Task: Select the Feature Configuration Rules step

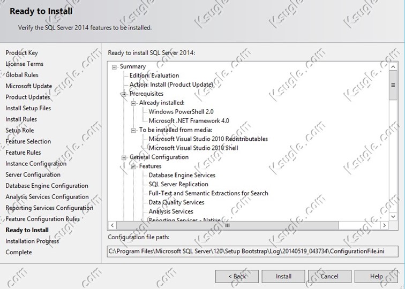Action: click(x=43, y=219)
